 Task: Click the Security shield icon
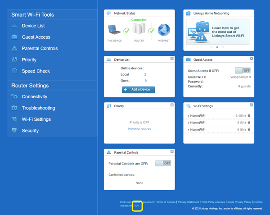click(14, 131)
